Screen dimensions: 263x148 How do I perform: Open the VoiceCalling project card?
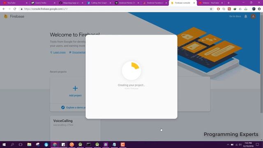click(x=75, y=128)
